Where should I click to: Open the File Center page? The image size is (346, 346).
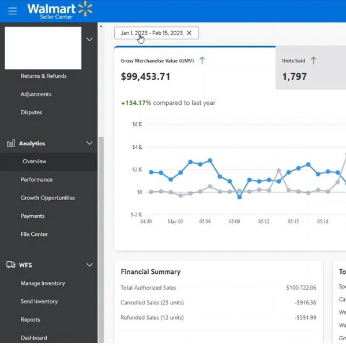[34, 234]
